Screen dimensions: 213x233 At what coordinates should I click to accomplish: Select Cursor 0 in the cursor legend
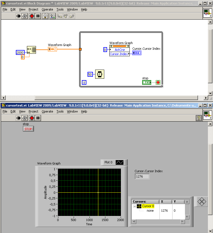[148, 206]
